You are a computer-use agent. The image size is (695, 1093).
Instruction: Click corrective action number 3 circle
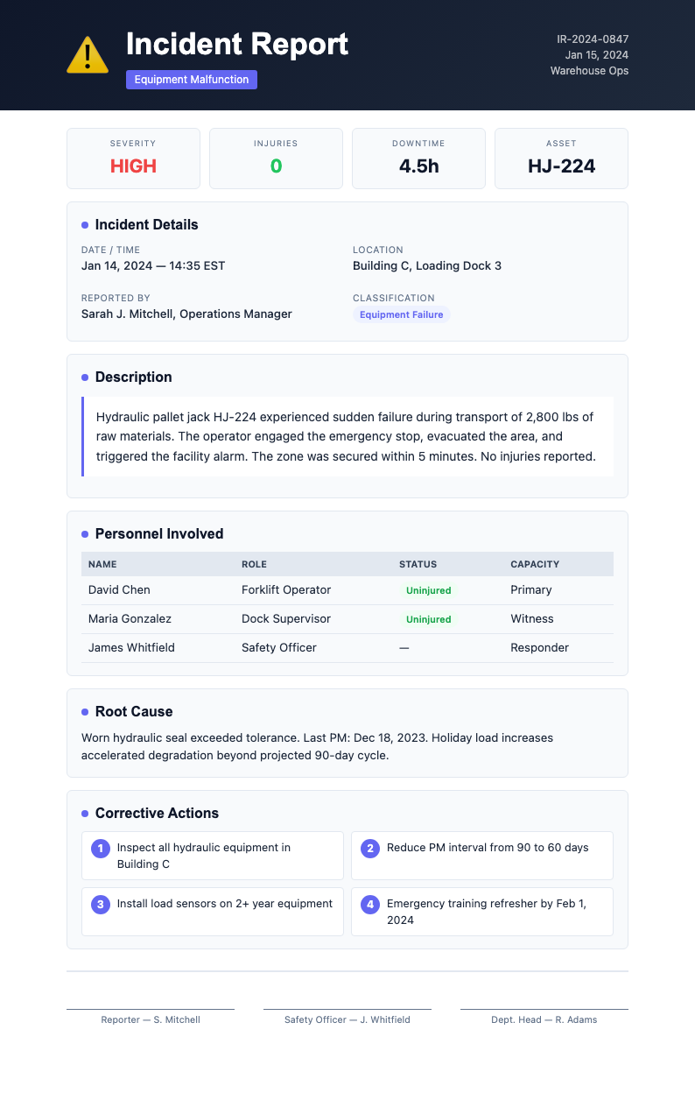[101, 904]
